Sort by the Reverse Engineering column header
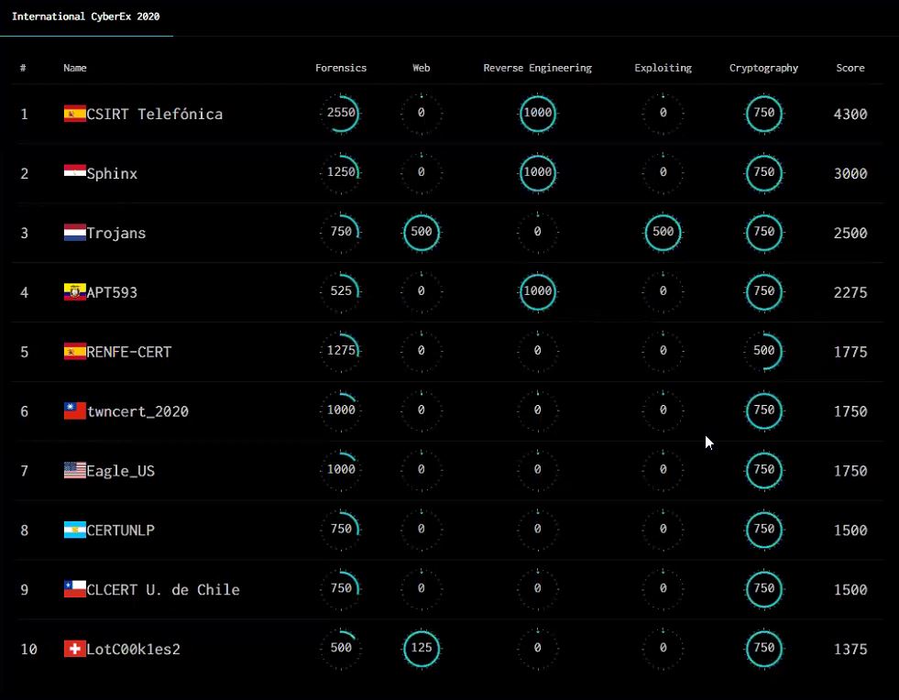 coord(537,68)
